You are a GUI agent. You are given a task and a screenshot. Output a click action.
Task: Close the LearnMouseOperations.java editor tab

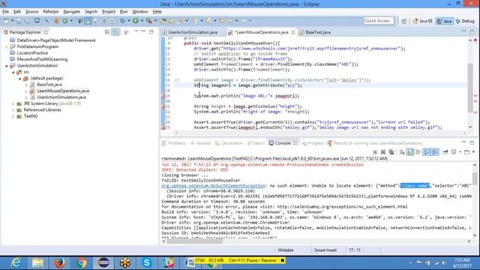click(x=293, y=32)
